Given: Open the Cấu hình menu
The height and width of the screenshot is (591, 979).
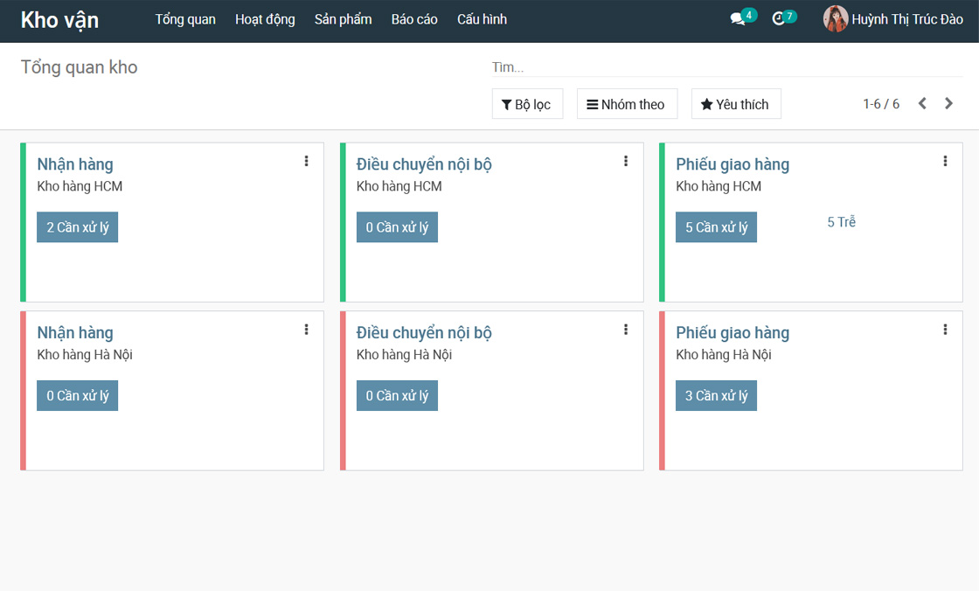Looking at the screenshot, I should coord(482,19).
